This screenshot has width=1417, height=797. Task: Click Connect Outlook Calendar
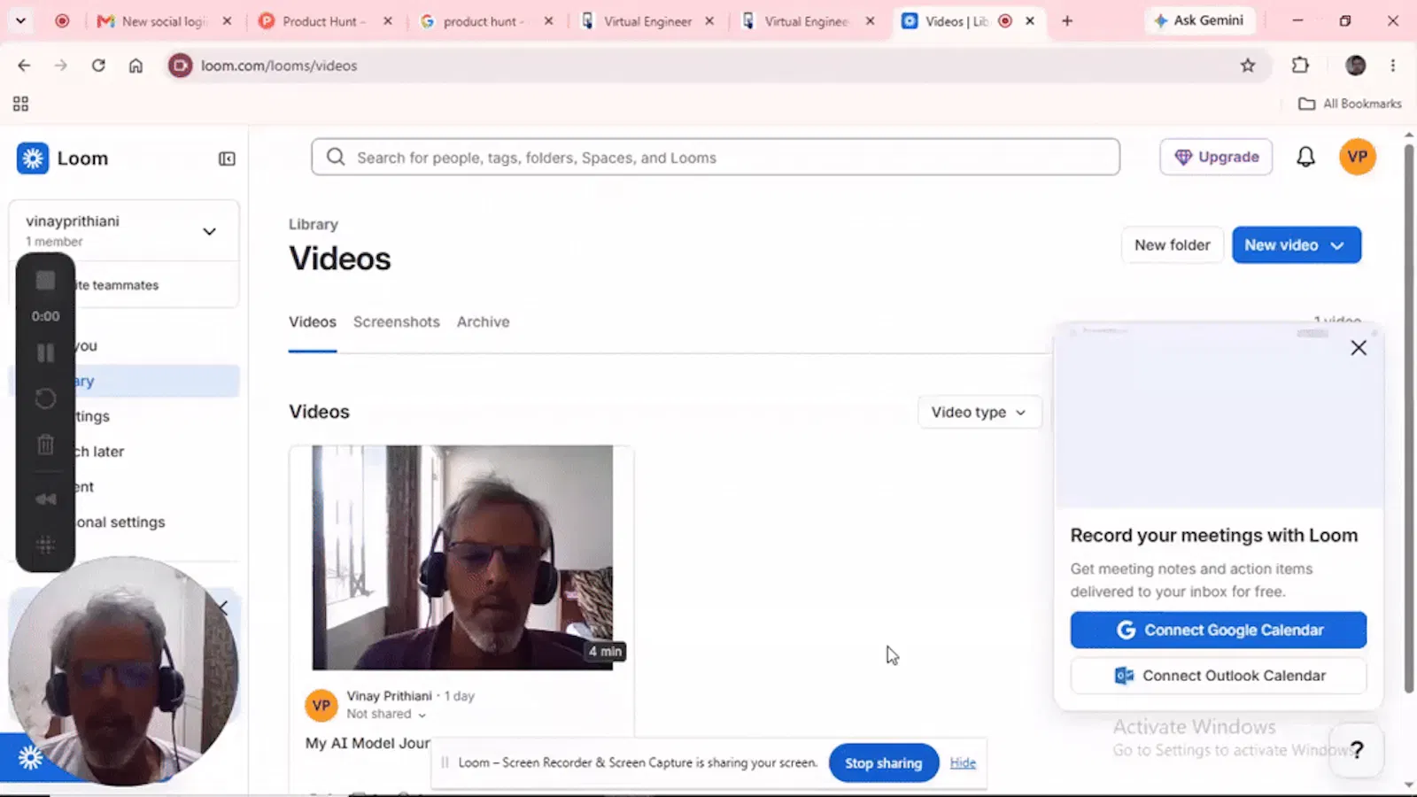[1219, 676]
